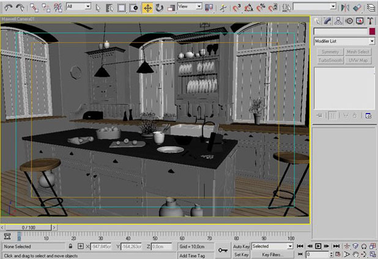
Task: Pick the Select Object arrow tool
Action: [98, 8]
